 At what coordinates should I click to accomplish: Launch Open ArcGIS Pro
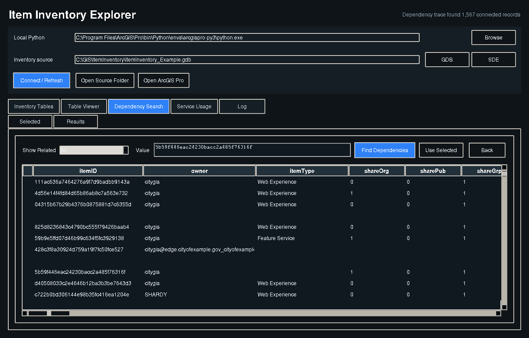point(163,81)
